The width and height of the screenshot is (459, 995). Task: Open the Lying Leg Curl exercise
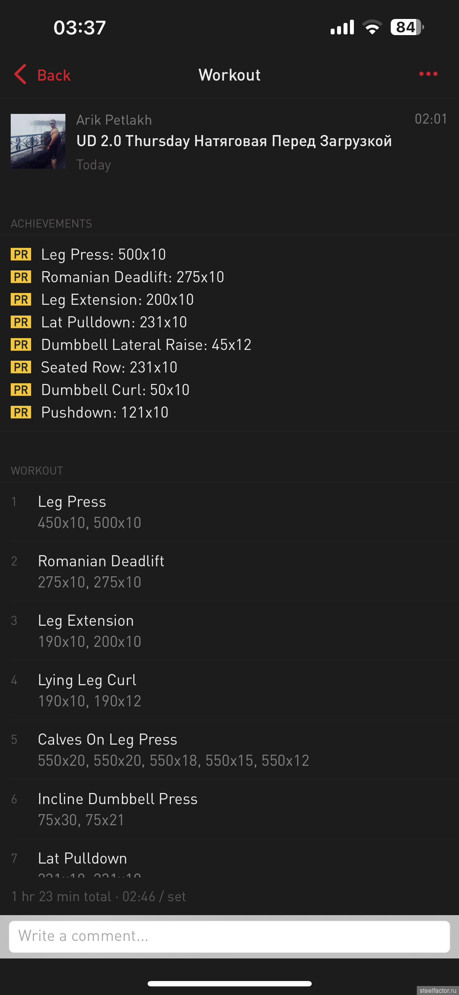(229, 690)
